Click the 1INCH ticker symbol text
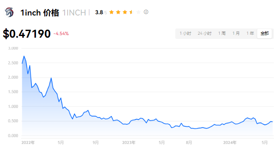276x154 pixels. point(74,13)
